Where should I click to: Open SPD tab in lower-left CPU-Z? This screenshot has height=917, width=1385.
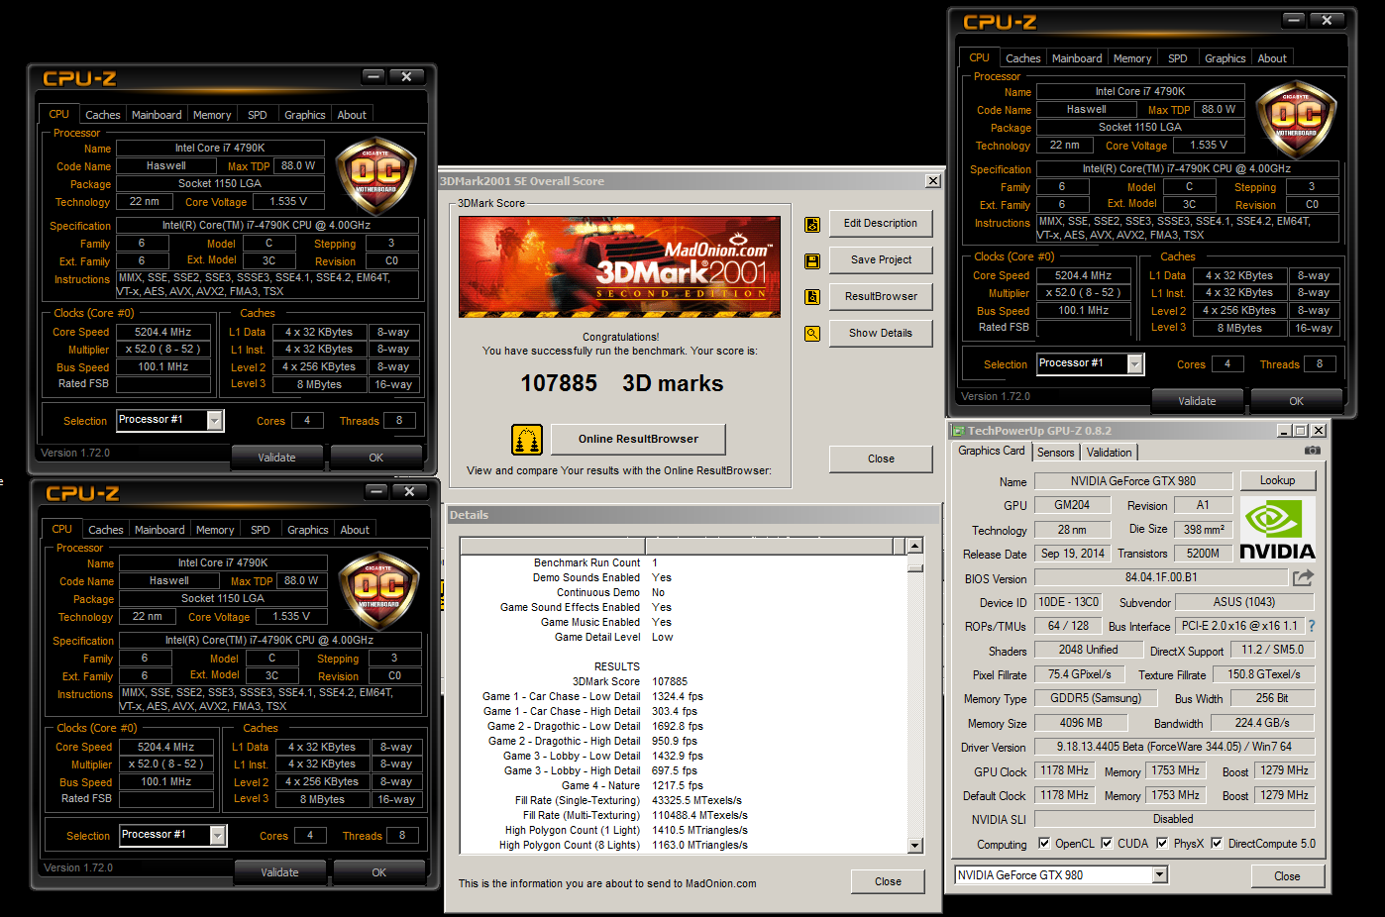click(261, 530)
